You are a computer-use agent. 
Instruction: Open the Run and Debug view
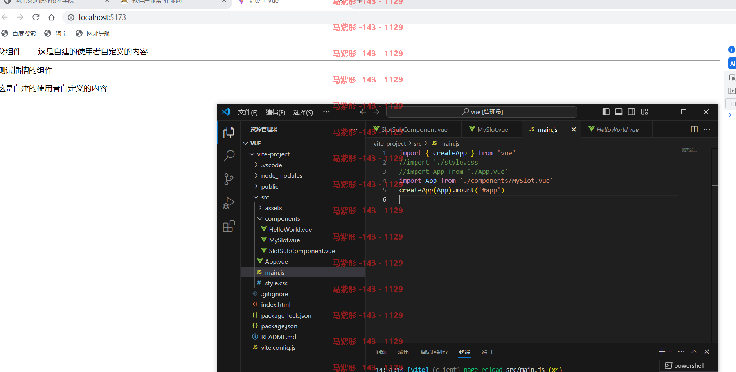(229, 203)
